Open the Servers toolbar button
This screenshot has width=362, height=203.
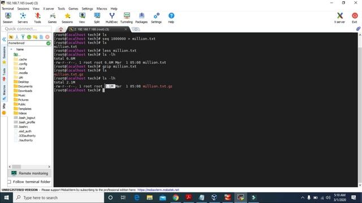click(23, 18)
